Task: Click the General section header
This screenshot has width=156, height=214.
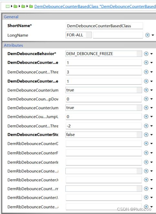Action: point(79,17)
